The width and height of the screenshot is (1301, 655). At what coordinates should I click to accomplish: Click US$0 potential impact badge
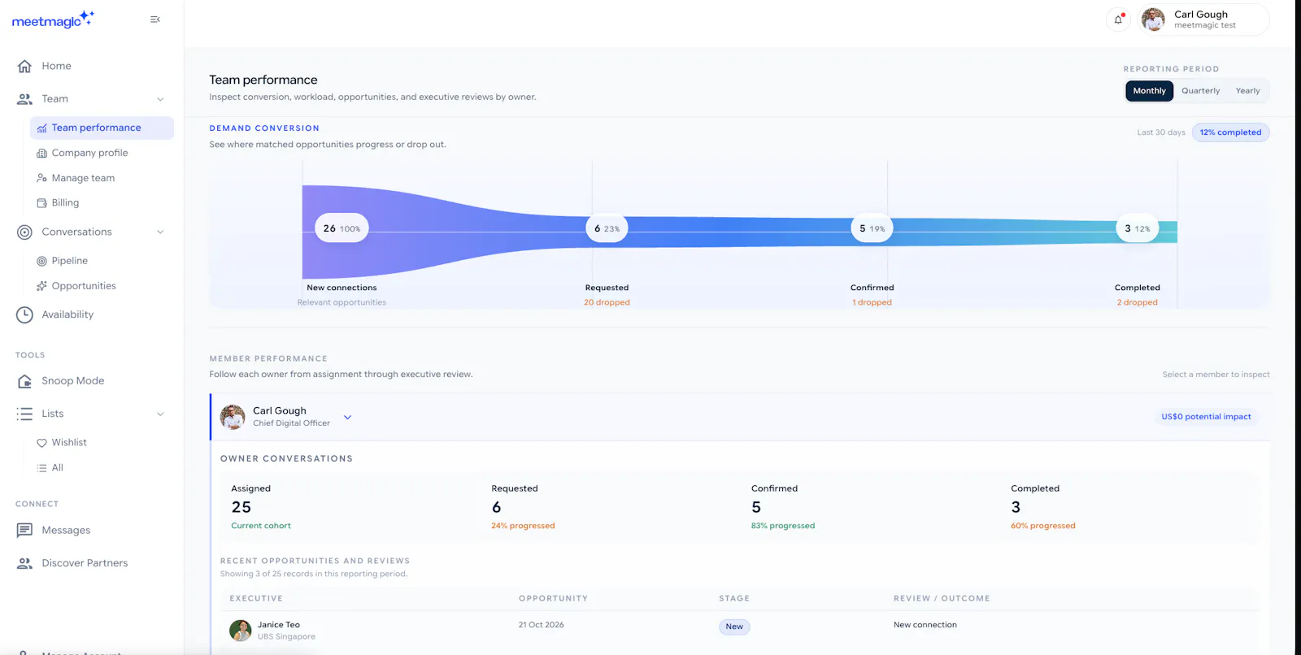click(x=1206, y=417)
